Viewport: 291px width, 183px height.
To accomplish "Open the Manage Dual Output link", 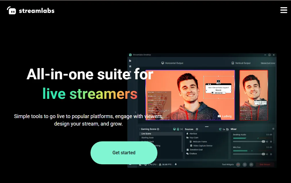I will (x=268, y=63).
